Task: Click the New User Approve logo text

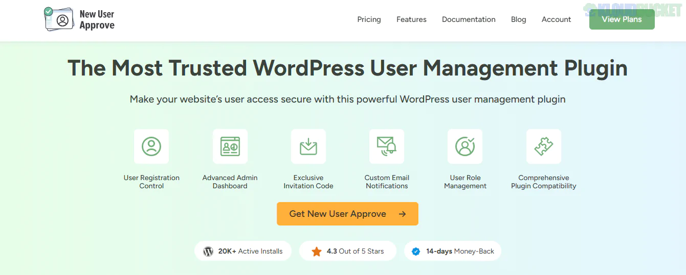Action: click(x=97, y=19)
